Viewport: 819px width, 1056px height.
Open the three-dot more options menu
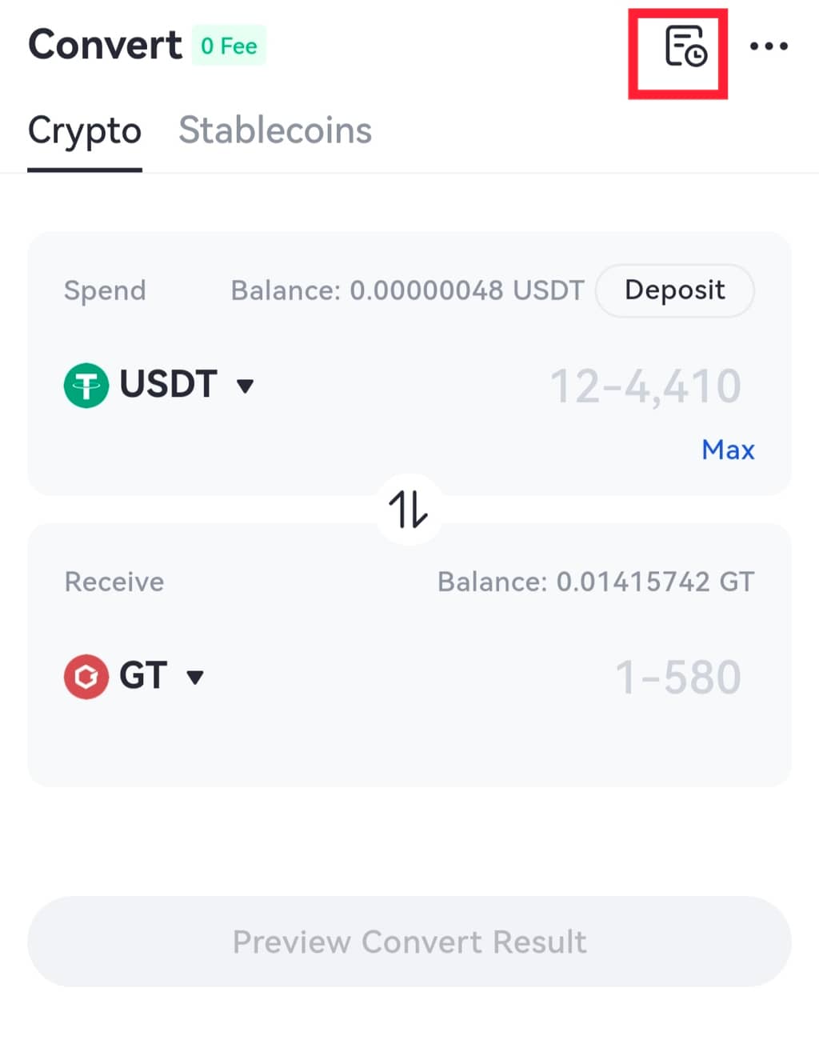(x=769, y=46)
